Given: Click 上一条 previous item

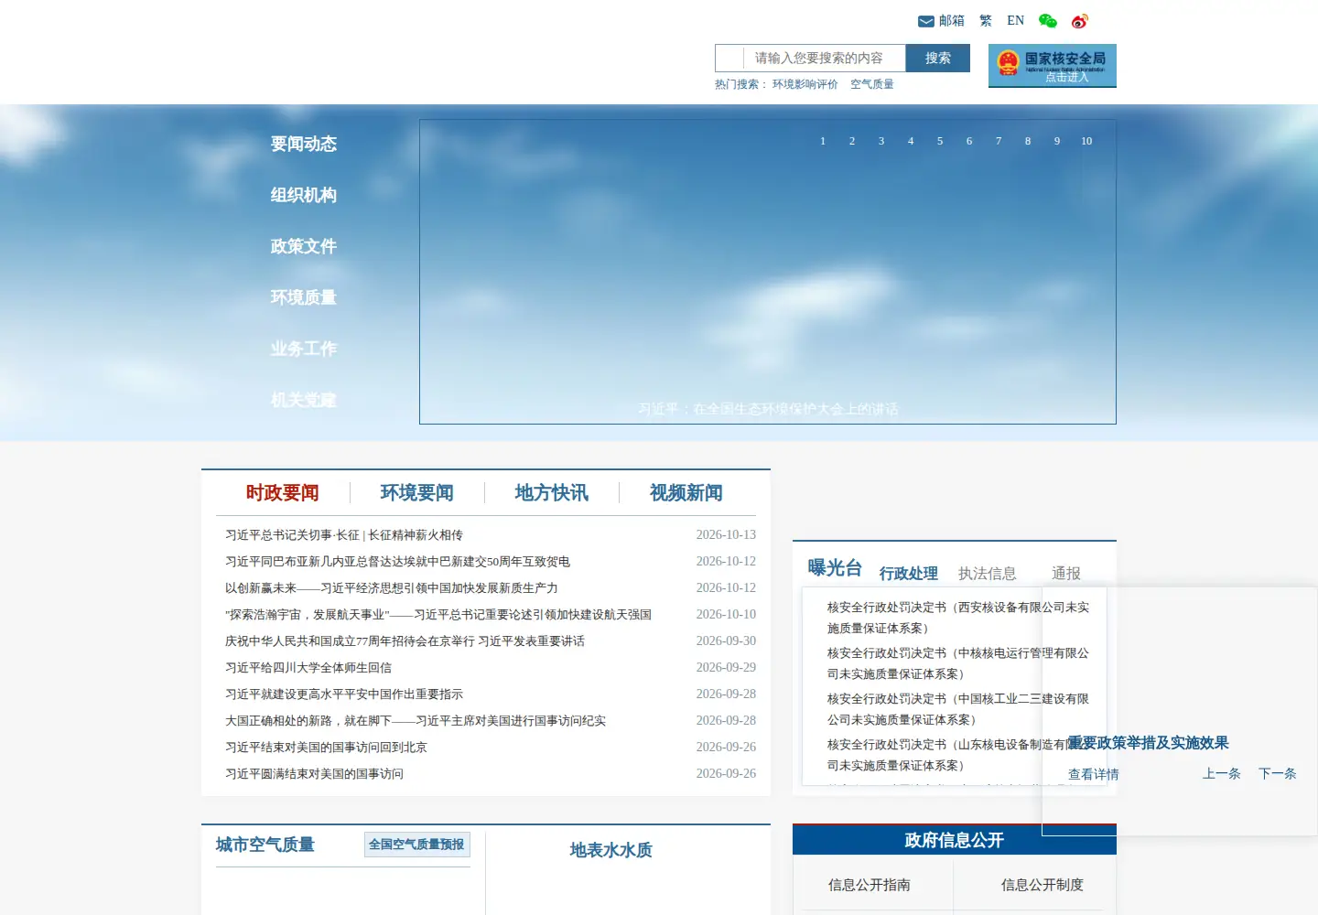Looking at the screenshot, I should tap(1222, 774).
